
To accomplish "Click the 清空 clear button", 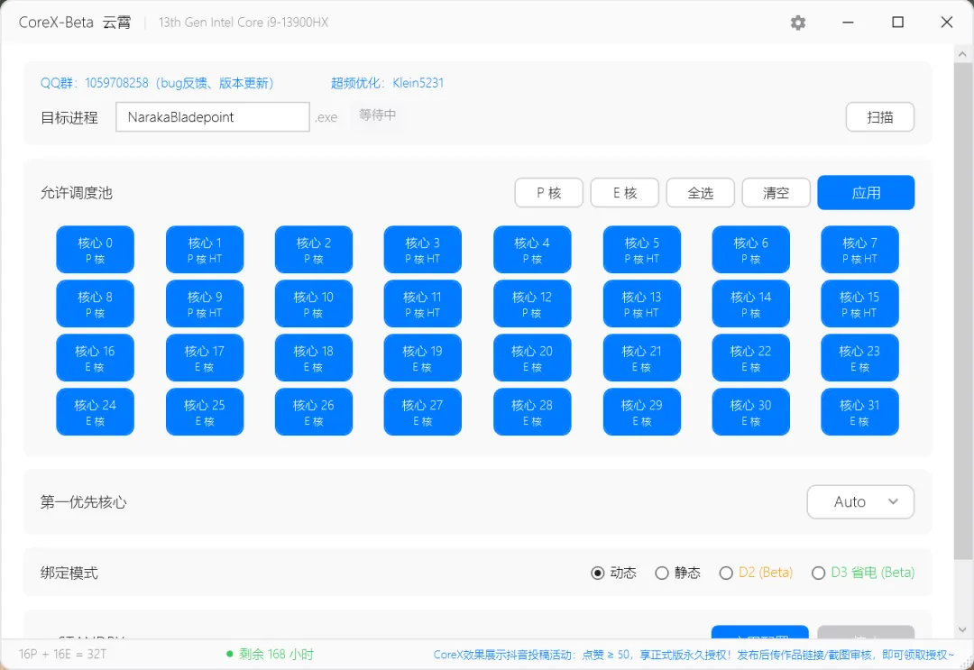I will [x=776, y=192].
